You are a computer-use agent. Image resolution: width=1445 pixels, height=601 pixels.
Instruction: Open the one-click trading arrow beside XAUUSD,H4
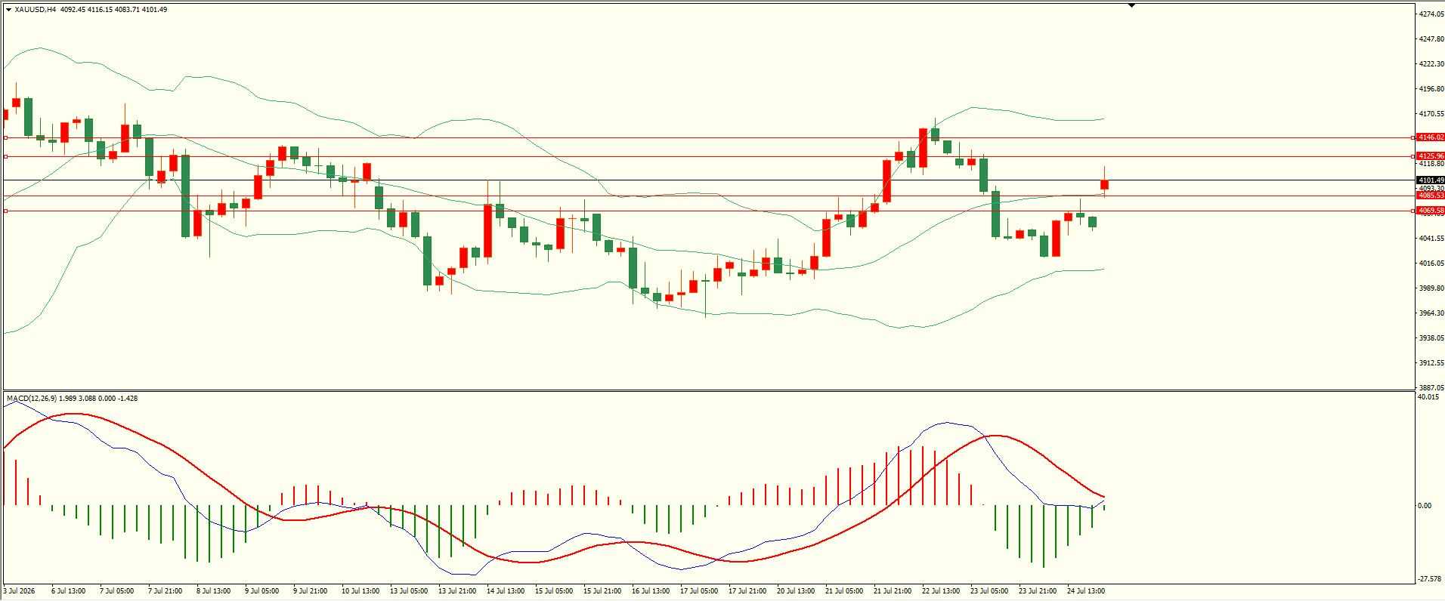(x=8, y=10)
